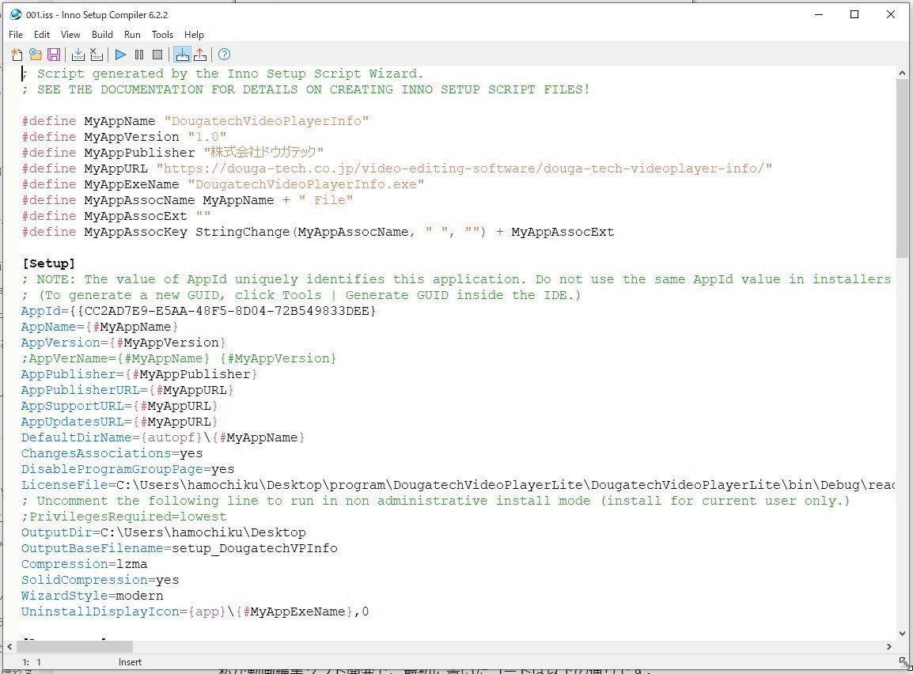Open the View menu
The width and height of the screenshot is (913, 674).
[70, 35]
